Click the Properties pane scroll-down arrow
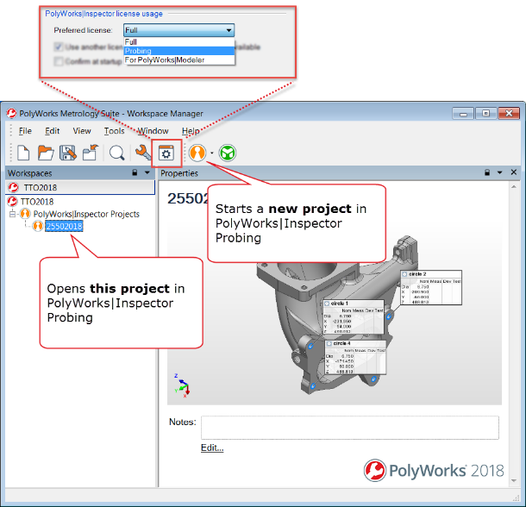The width and height of the screenshot is (526, 507). tap(514, 480)
